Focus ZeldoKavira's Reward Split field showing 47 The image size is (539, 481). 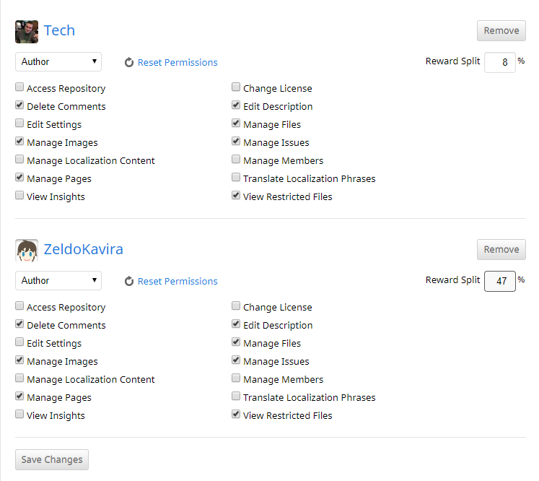click(x=500, y=281)
